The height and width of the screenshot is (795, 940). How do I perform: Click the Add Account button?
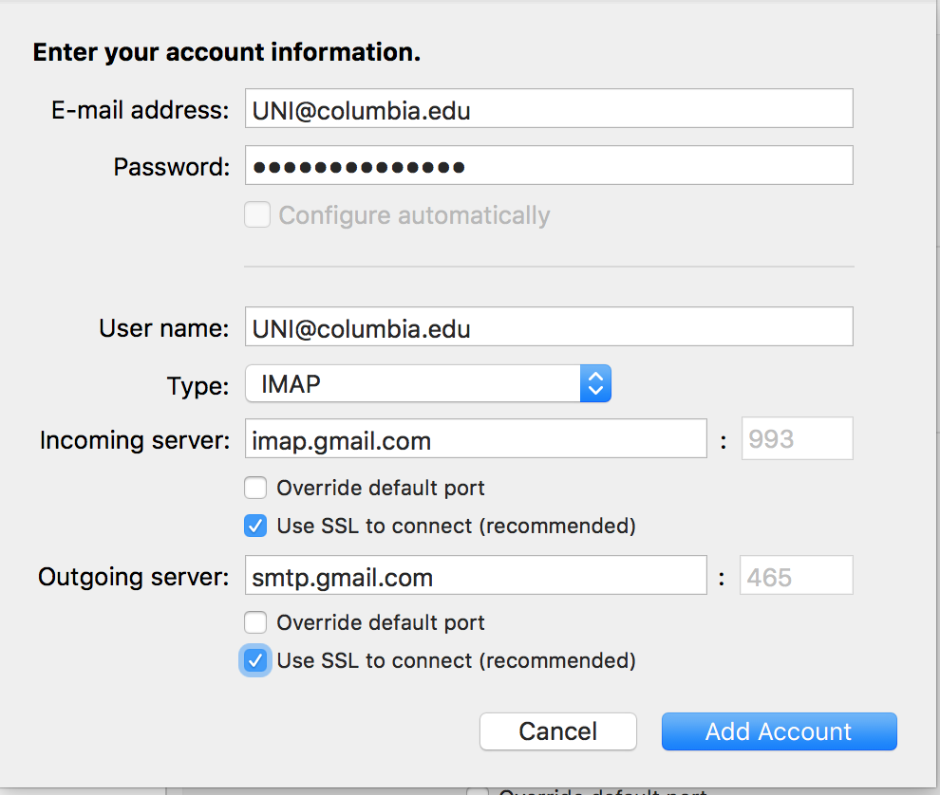coord(780,731)
